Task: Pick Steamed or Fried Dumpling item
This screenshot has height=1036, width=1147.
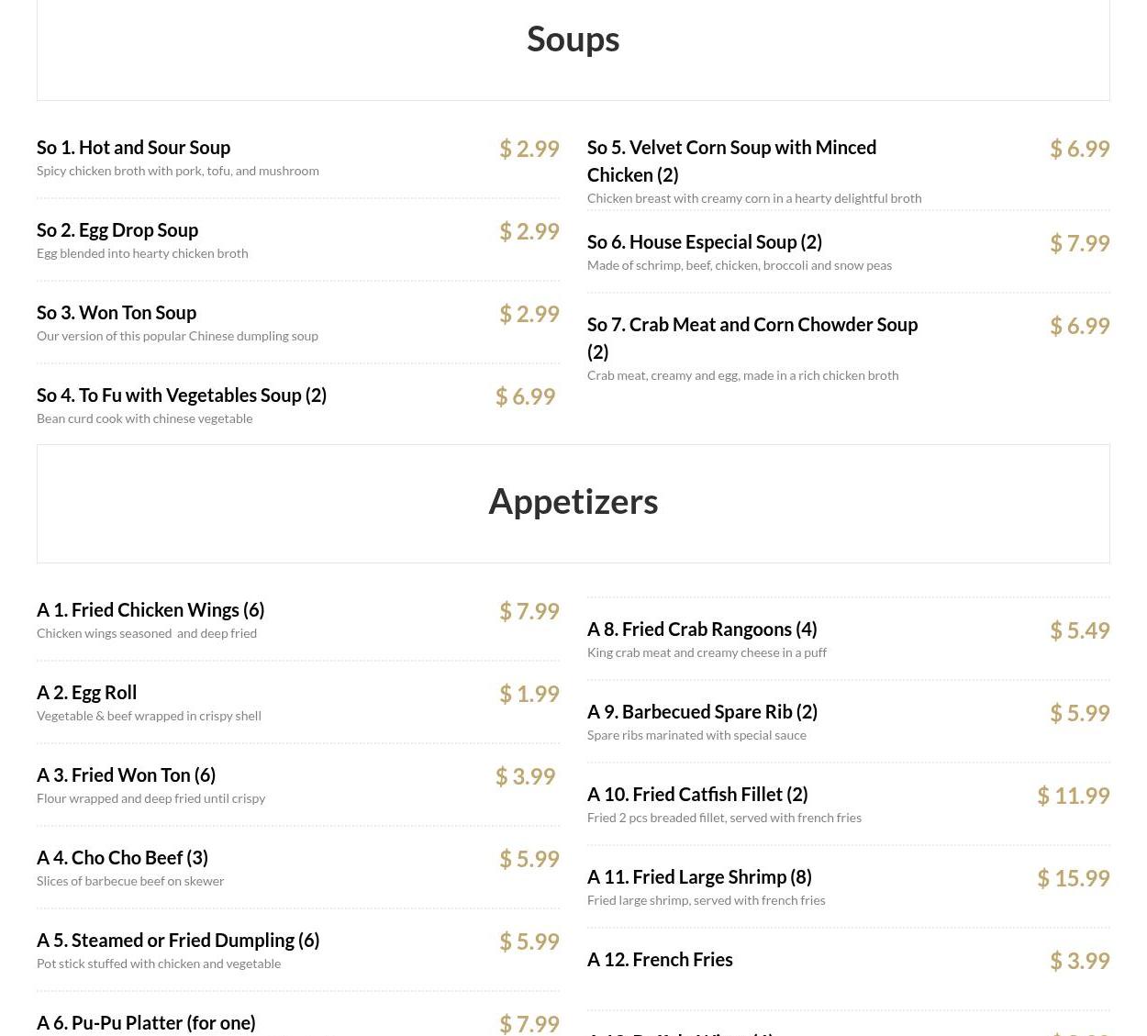Action: click(x=178, y=941)
